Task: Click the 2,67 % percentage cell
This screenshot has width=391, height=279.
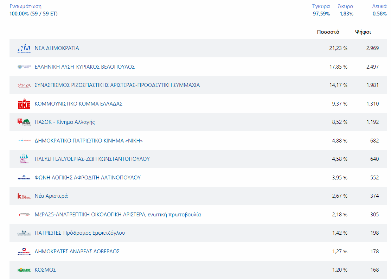Action: click(x=340, y=196)
